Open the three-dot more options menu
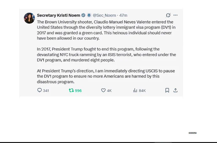Viewport: 217px width, 143px height. pos(175,15)
